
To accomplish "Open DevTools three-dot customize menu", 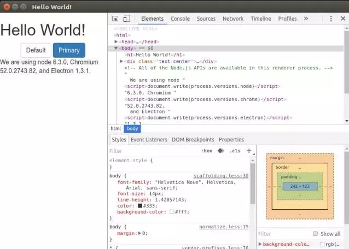I will (x=331, y=19).
